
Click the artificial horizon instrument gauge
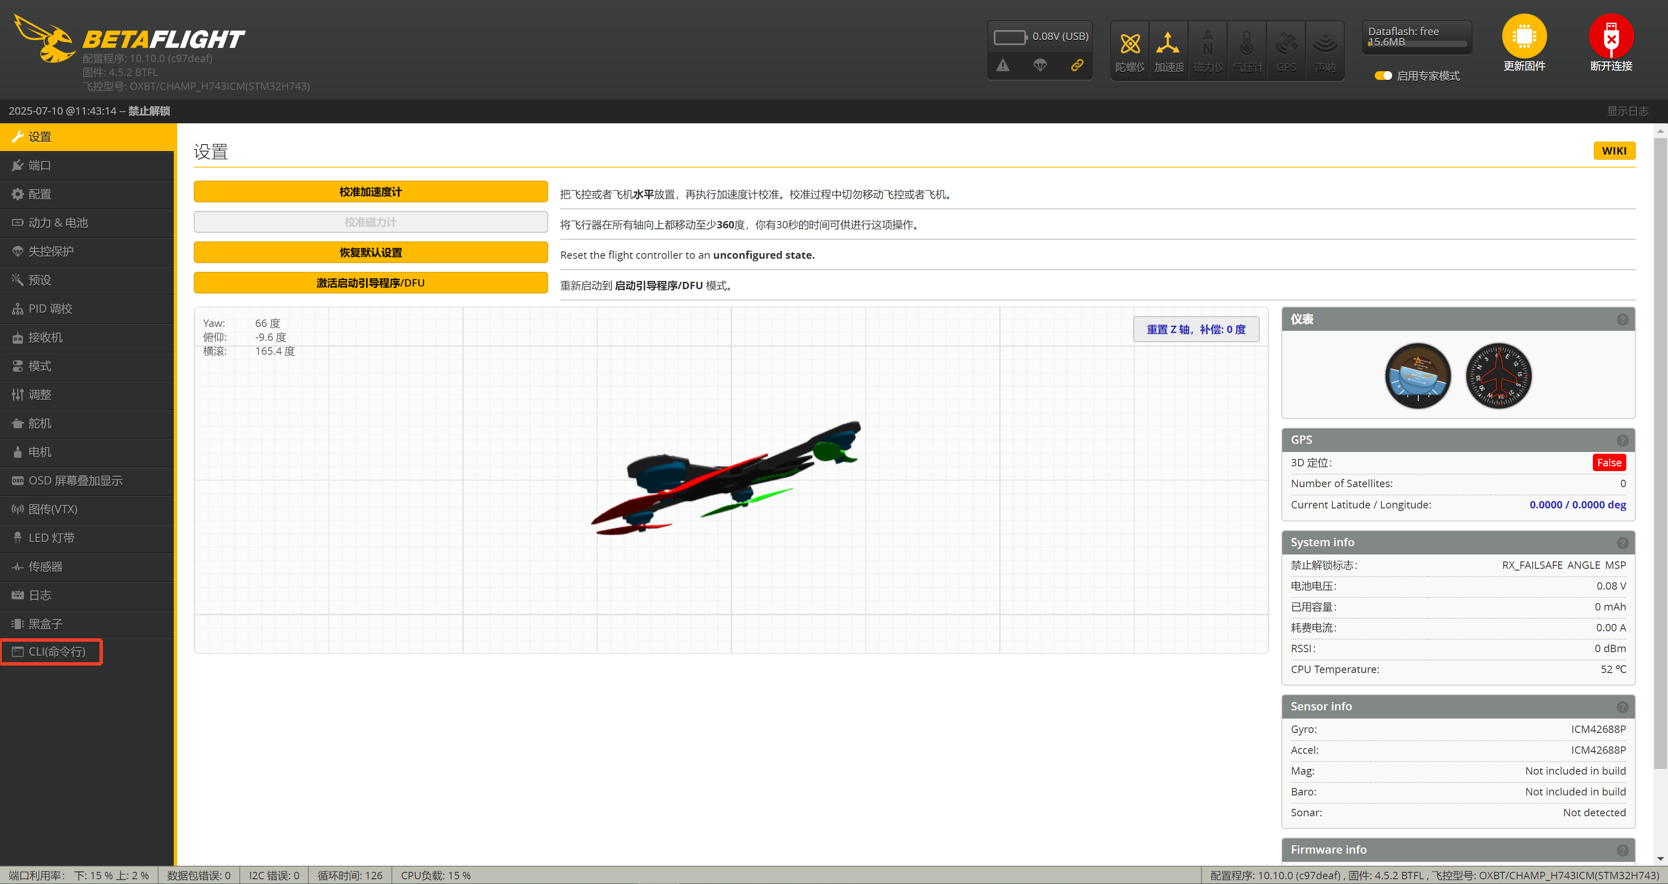point(1417,375)
